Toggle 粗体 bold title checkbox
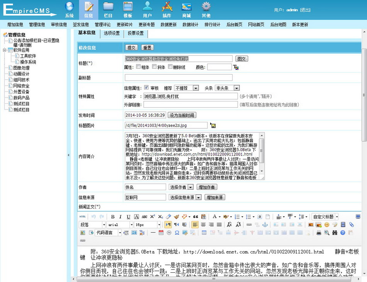Screen dimensions: 367x282 (138, 67)
